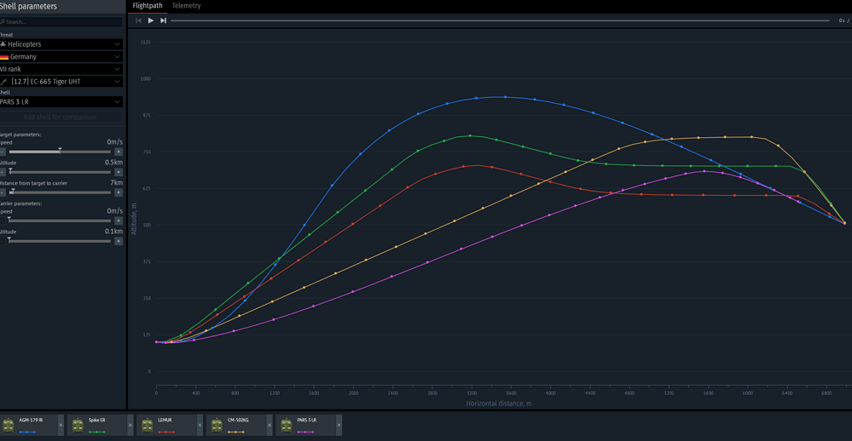852x441 pixels.
Task: Click the helicopter icon in Threat dropdown
Action: pos(3,44)
